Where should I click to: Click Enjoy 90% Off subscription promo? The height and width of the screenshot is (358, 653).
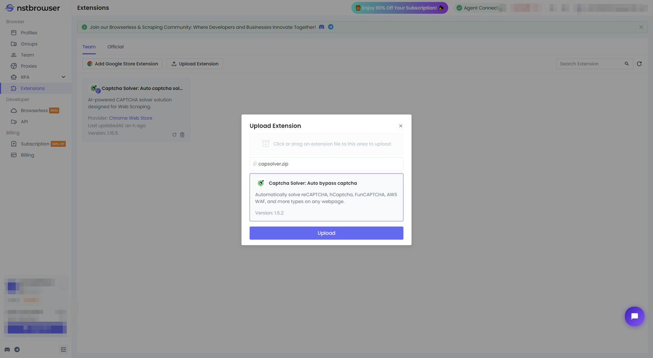pyautogui.click(x=399, y=8)
